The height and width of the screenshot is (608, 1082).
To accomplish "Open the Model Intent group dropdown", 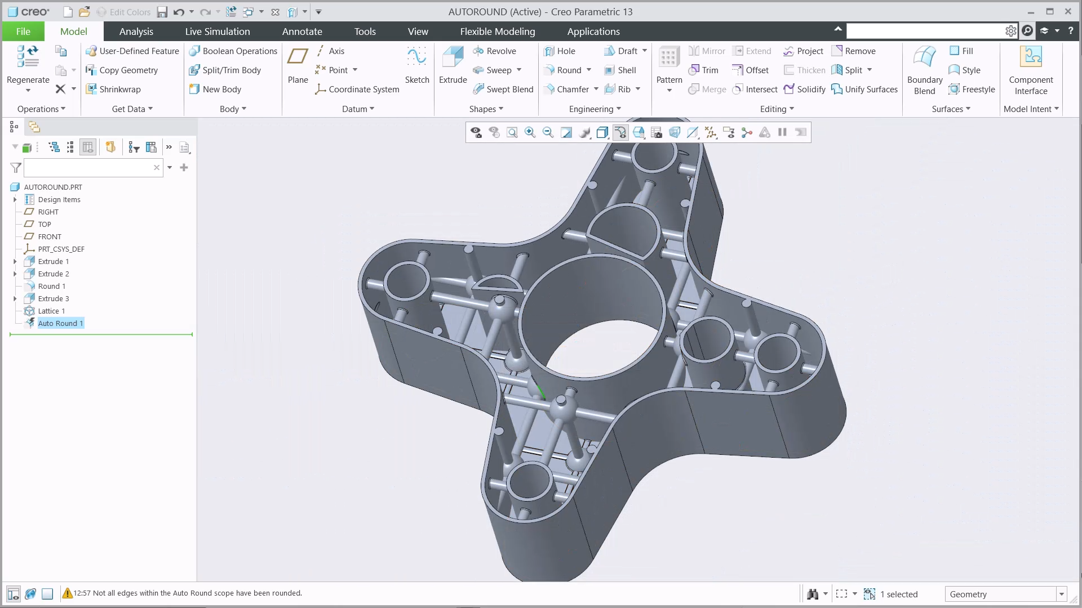I will coord(1031,109).
